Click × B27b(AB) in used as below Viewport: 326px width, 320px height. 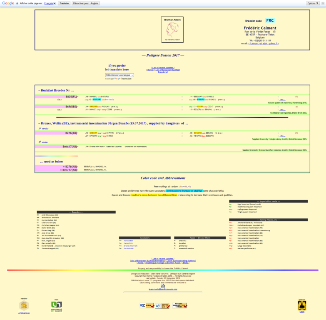(70, 167)
